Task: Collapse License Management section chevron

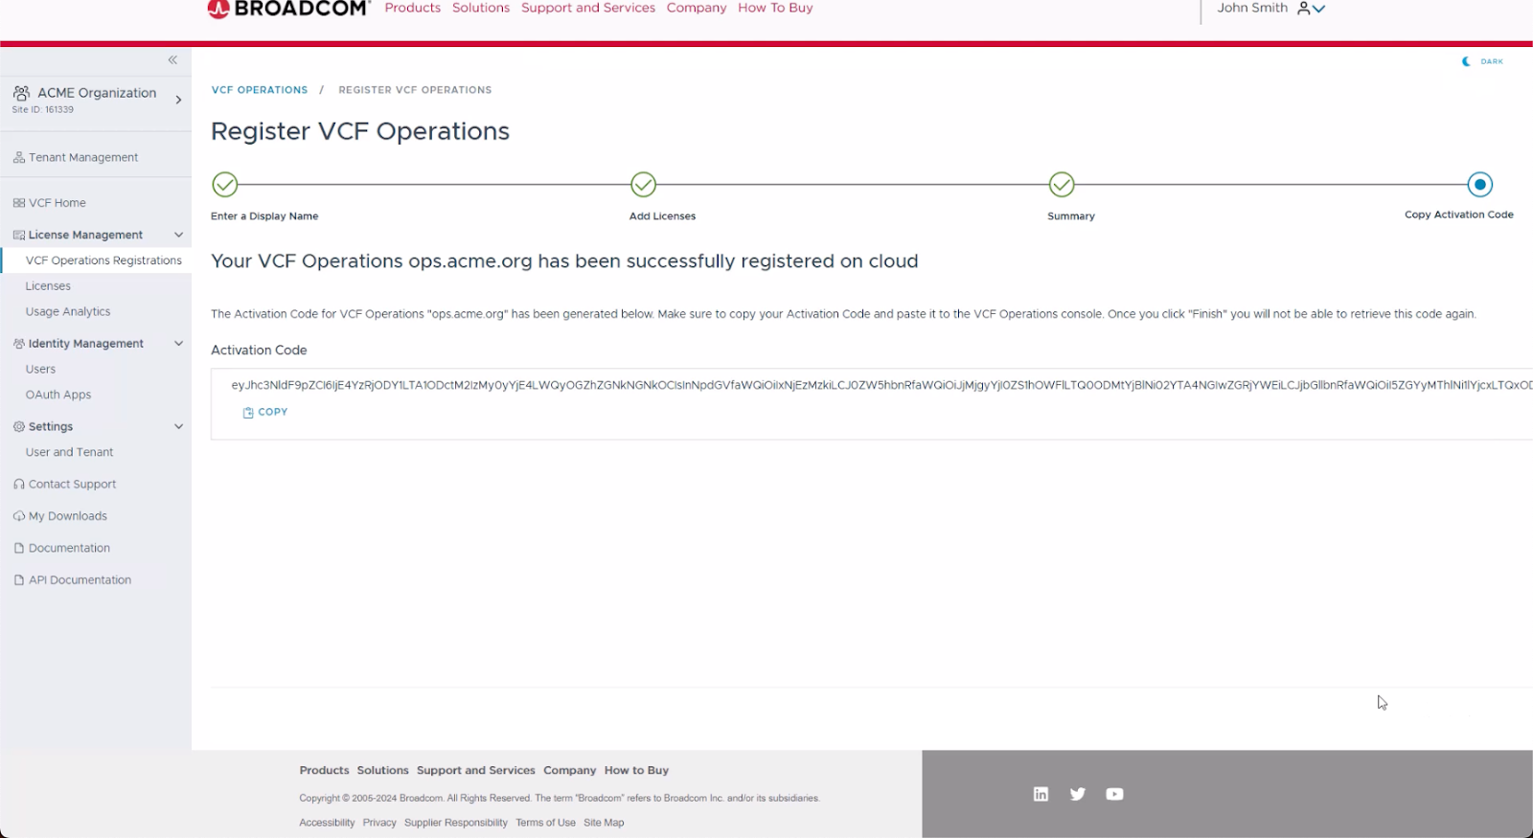Action: [178, 235]
